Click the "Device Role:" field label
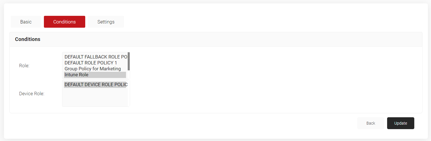 click(x=32, y=94)
